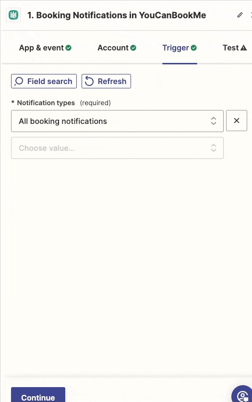
Task: Open the All booking notifications dropdown
Action: click(117, 121)
